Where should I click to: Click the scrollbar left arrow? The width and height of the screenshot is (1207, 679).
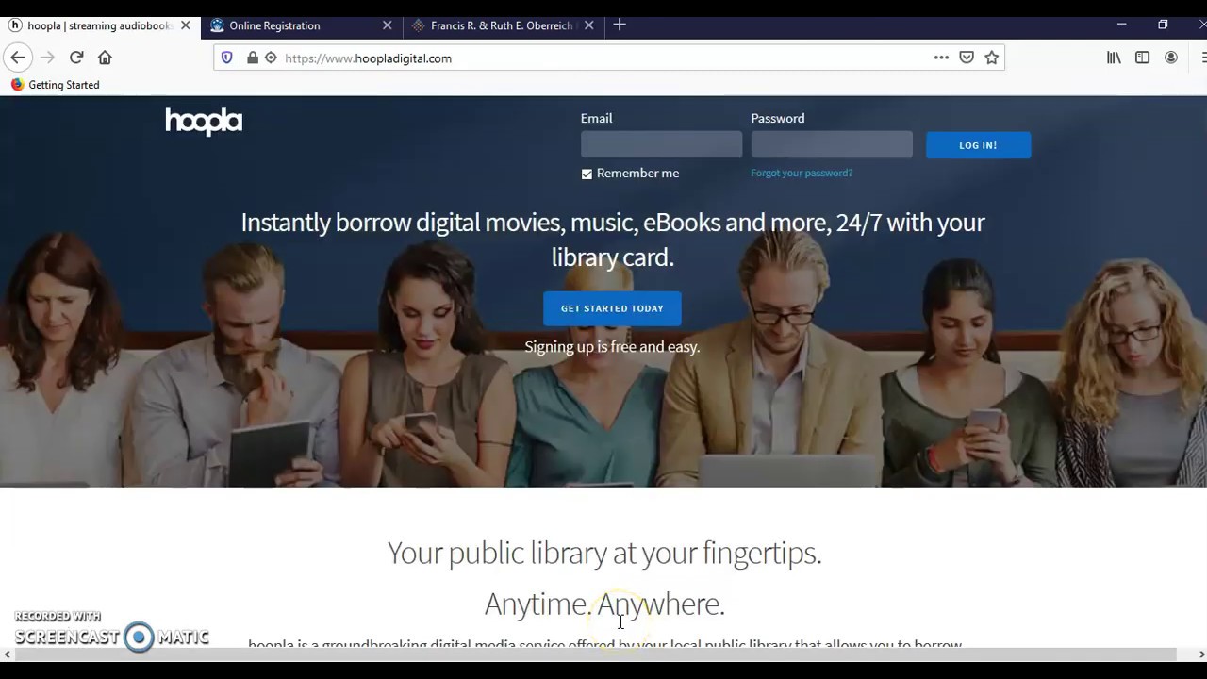pos(7,654)
